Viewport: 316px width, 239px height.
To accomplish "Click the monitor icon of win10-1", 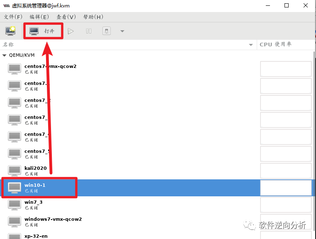I will [x=15, y=188].
